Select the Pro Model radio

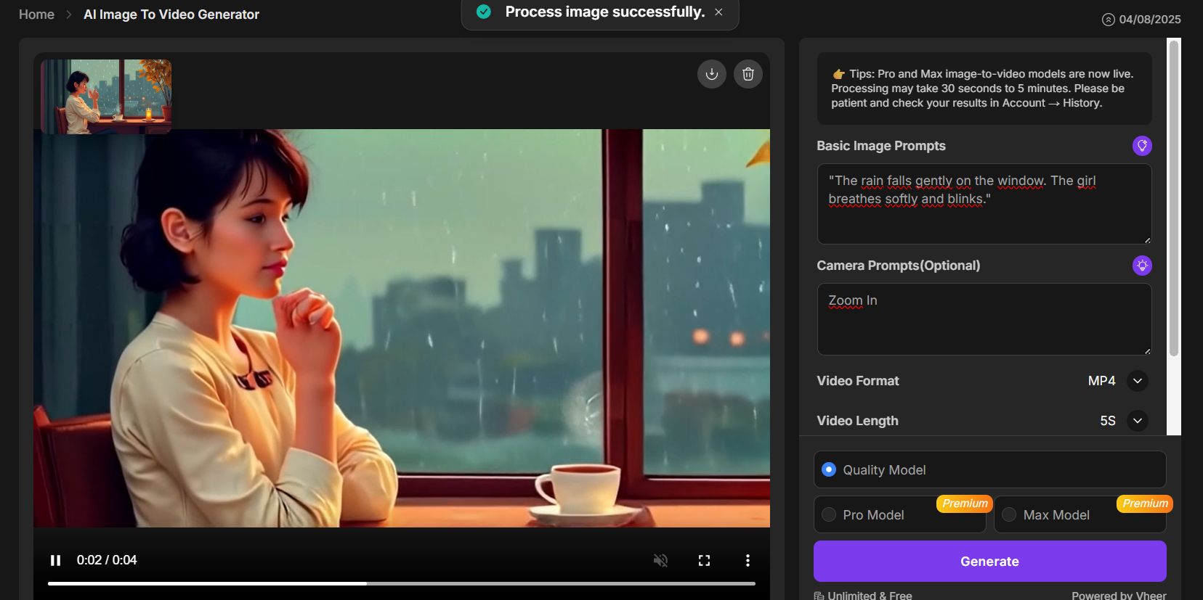(829, 514)
